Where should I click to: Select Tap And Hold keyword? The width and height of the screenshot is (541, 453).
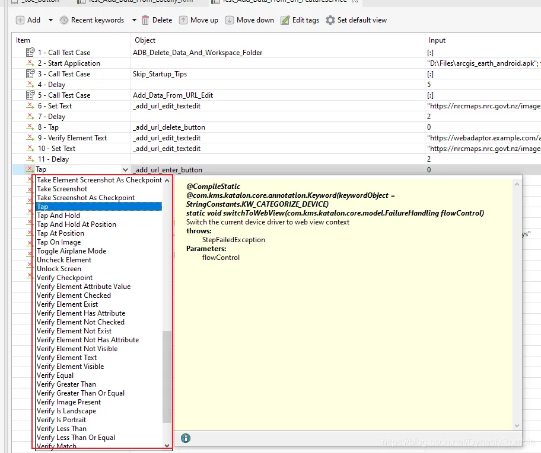click(99, 216)
